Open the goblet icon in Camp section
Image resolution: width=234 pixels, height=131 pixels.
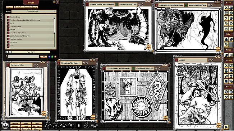coord(231,76)
